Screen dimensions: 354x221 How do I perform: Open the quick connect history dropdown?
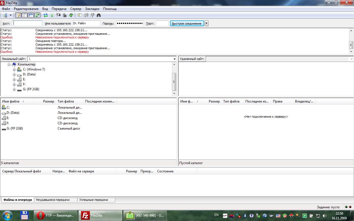[207, 23]
